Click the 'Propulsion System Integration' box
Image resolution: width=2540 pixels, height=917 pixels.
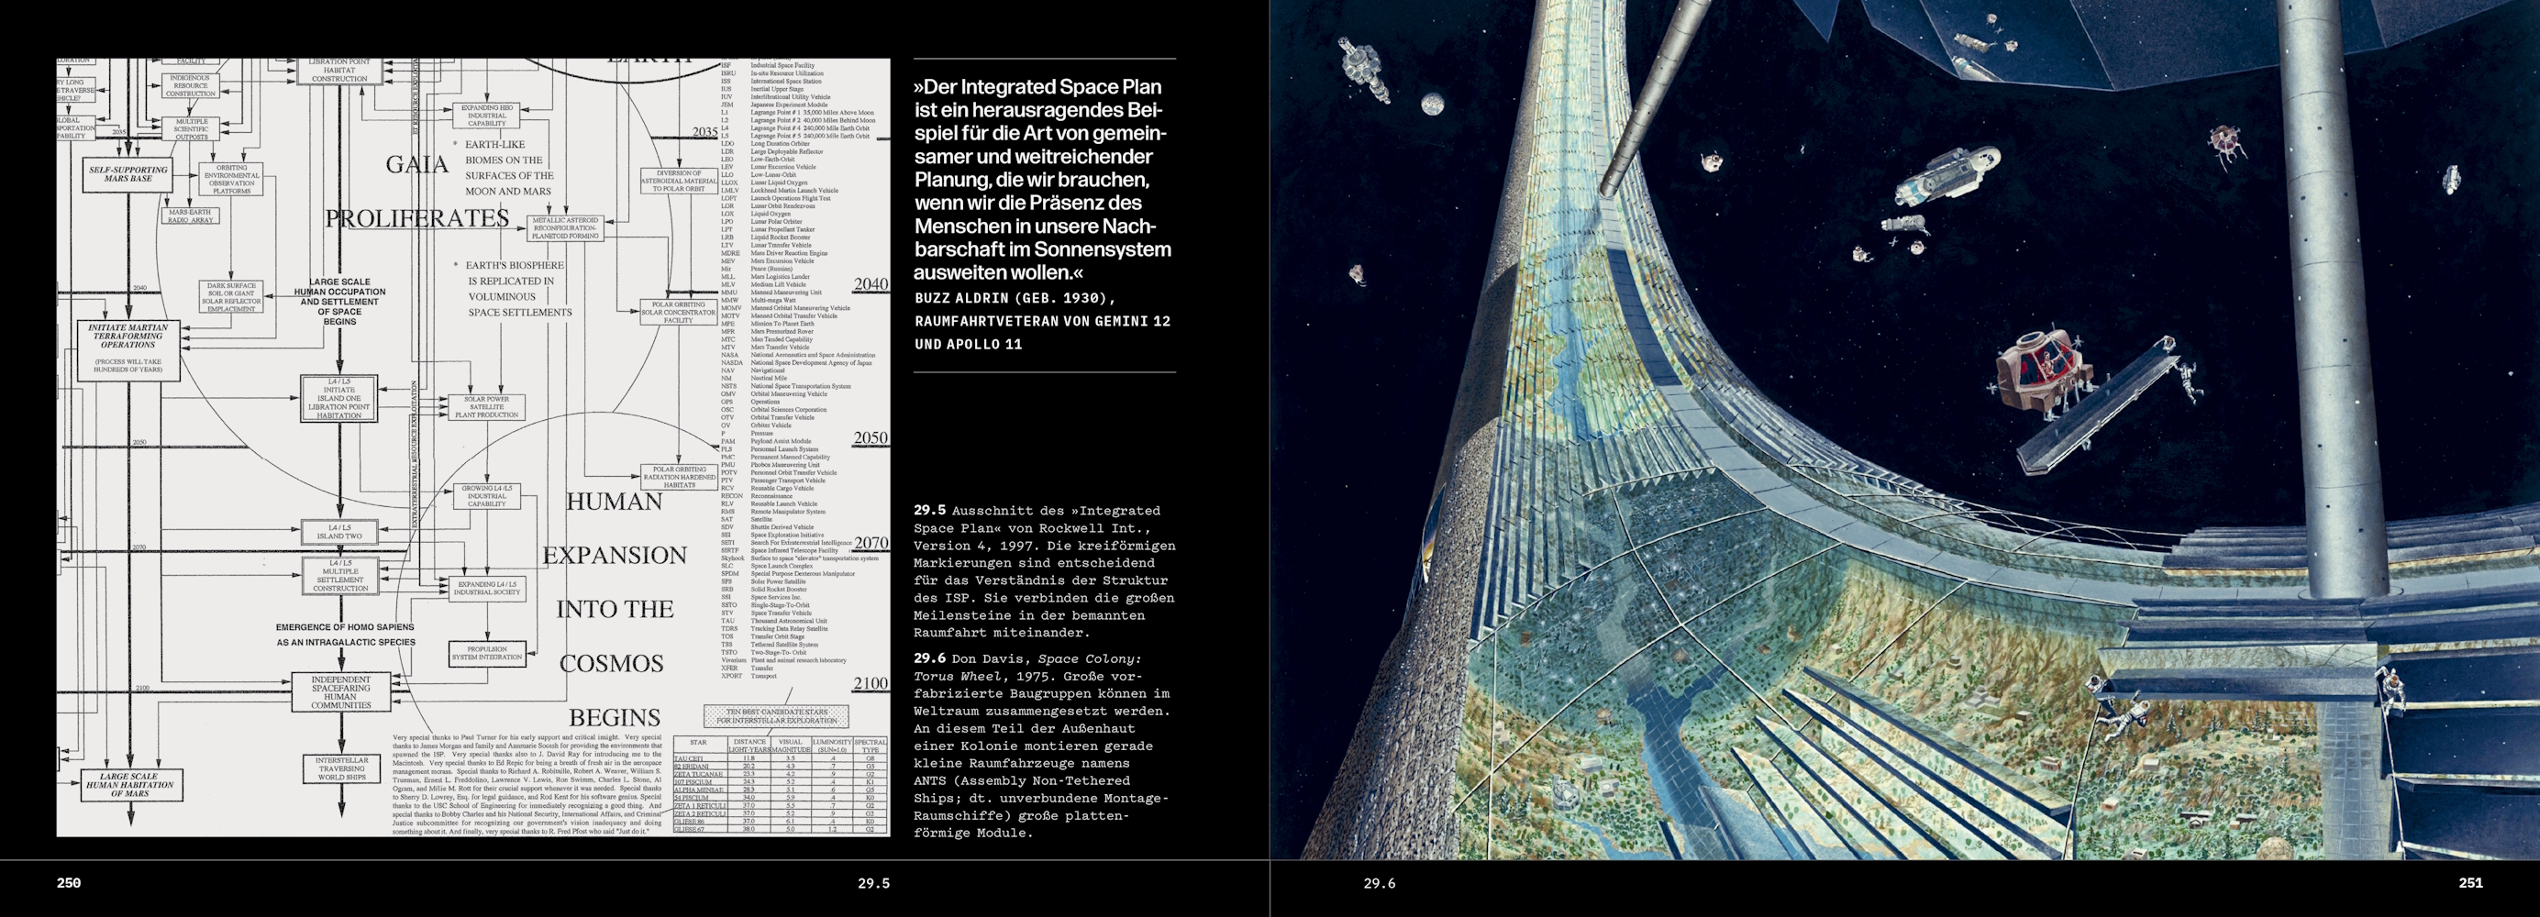486,653
